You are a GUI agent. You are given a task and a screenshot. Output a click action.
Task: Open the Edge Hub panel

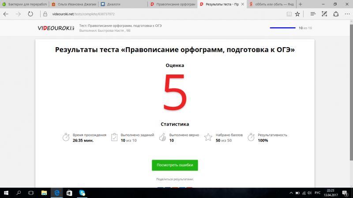point(313,14)
